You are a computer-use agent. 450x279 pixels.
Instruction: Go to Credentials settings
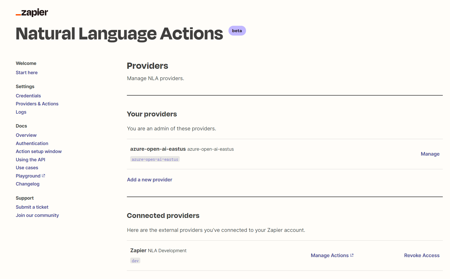pos(28,96)
